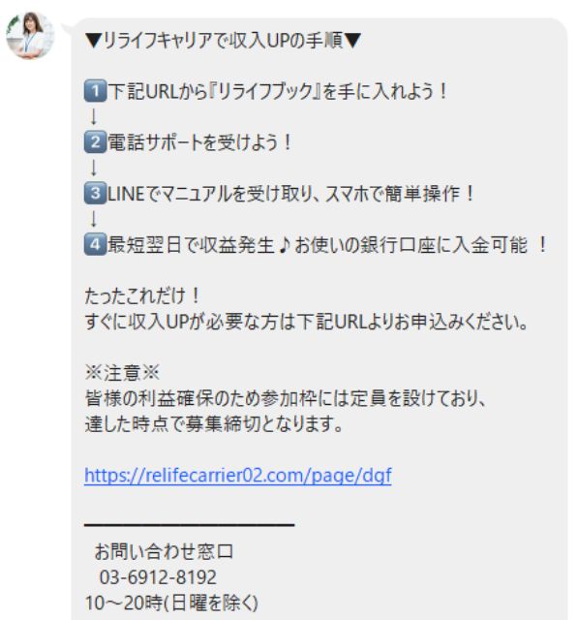
Task: Click the お問い合わせ窓口 contact label
Action: [x=164, y=551]
